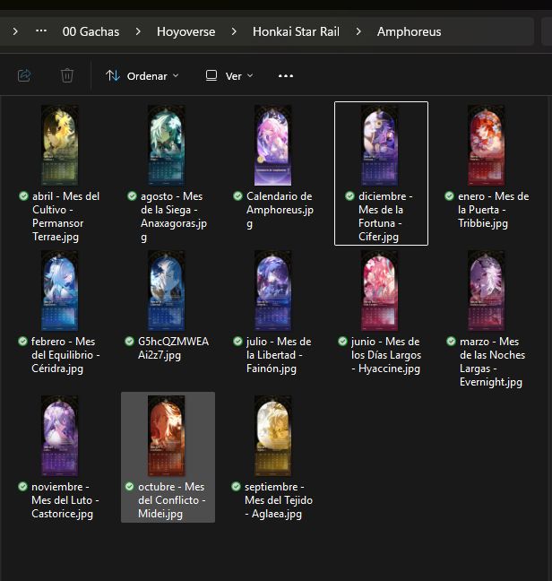Viewport: 552px width, 581px height.
Task: Open the toolbar's three-dot more options menu
Action: (x=286, y=76)
